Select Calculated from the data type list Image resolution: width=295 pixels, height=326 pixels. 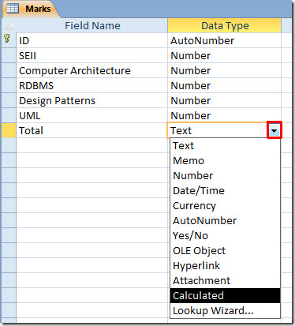point(225,295)
